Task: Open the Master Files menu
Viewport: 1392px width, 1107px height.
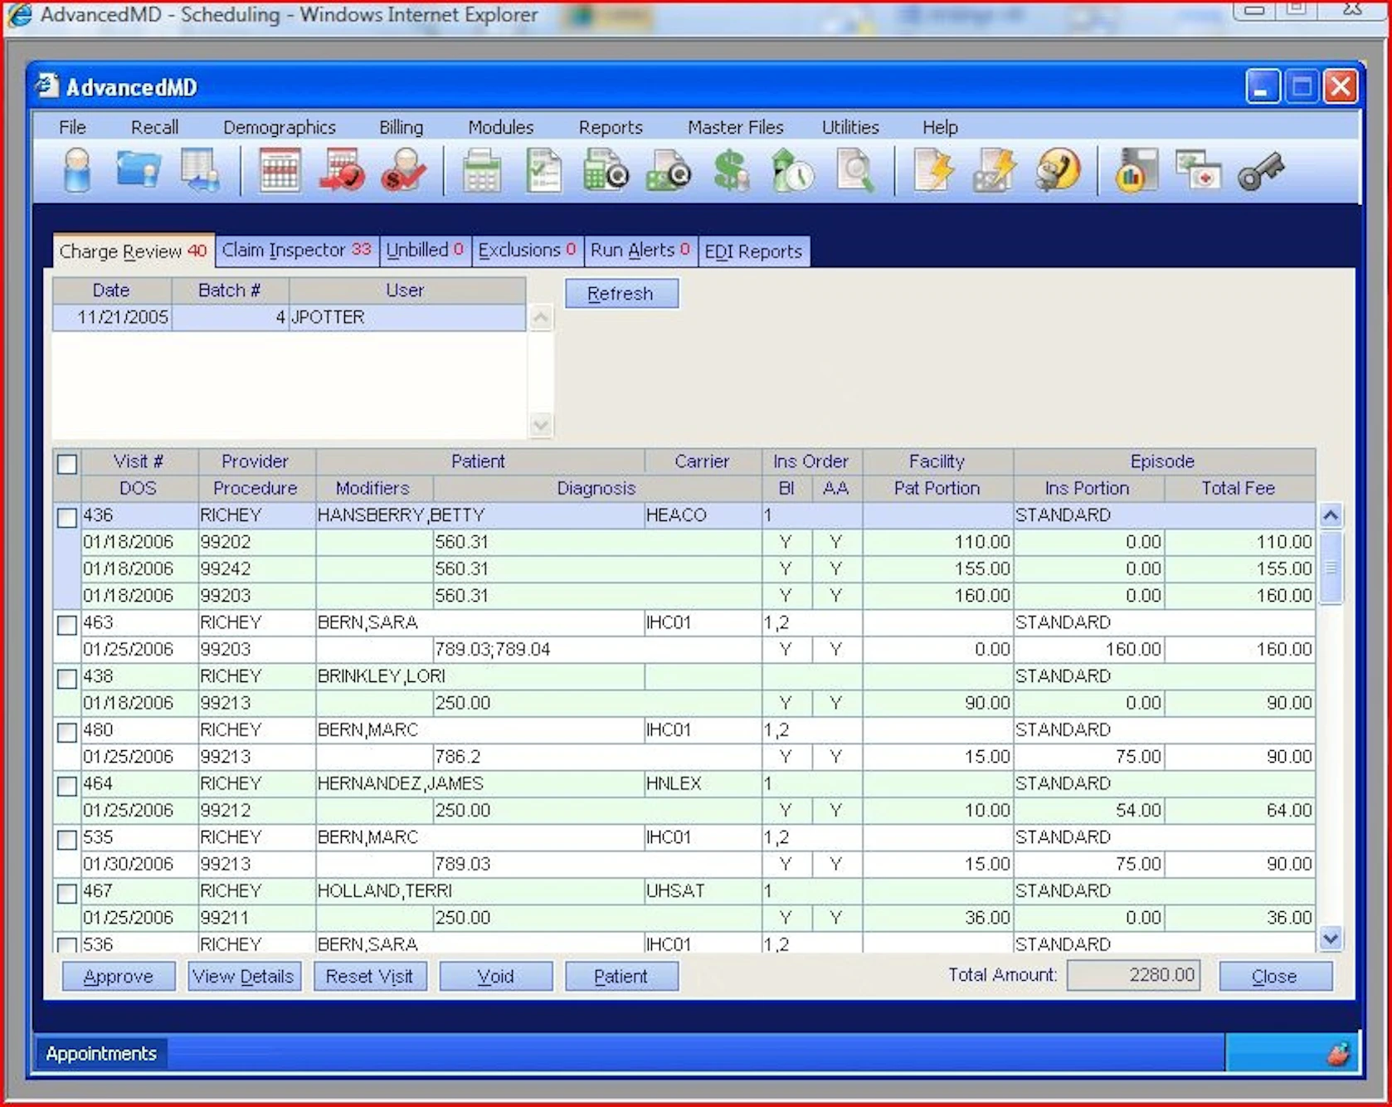Action: pyautogui.click(x=735, y=127)
